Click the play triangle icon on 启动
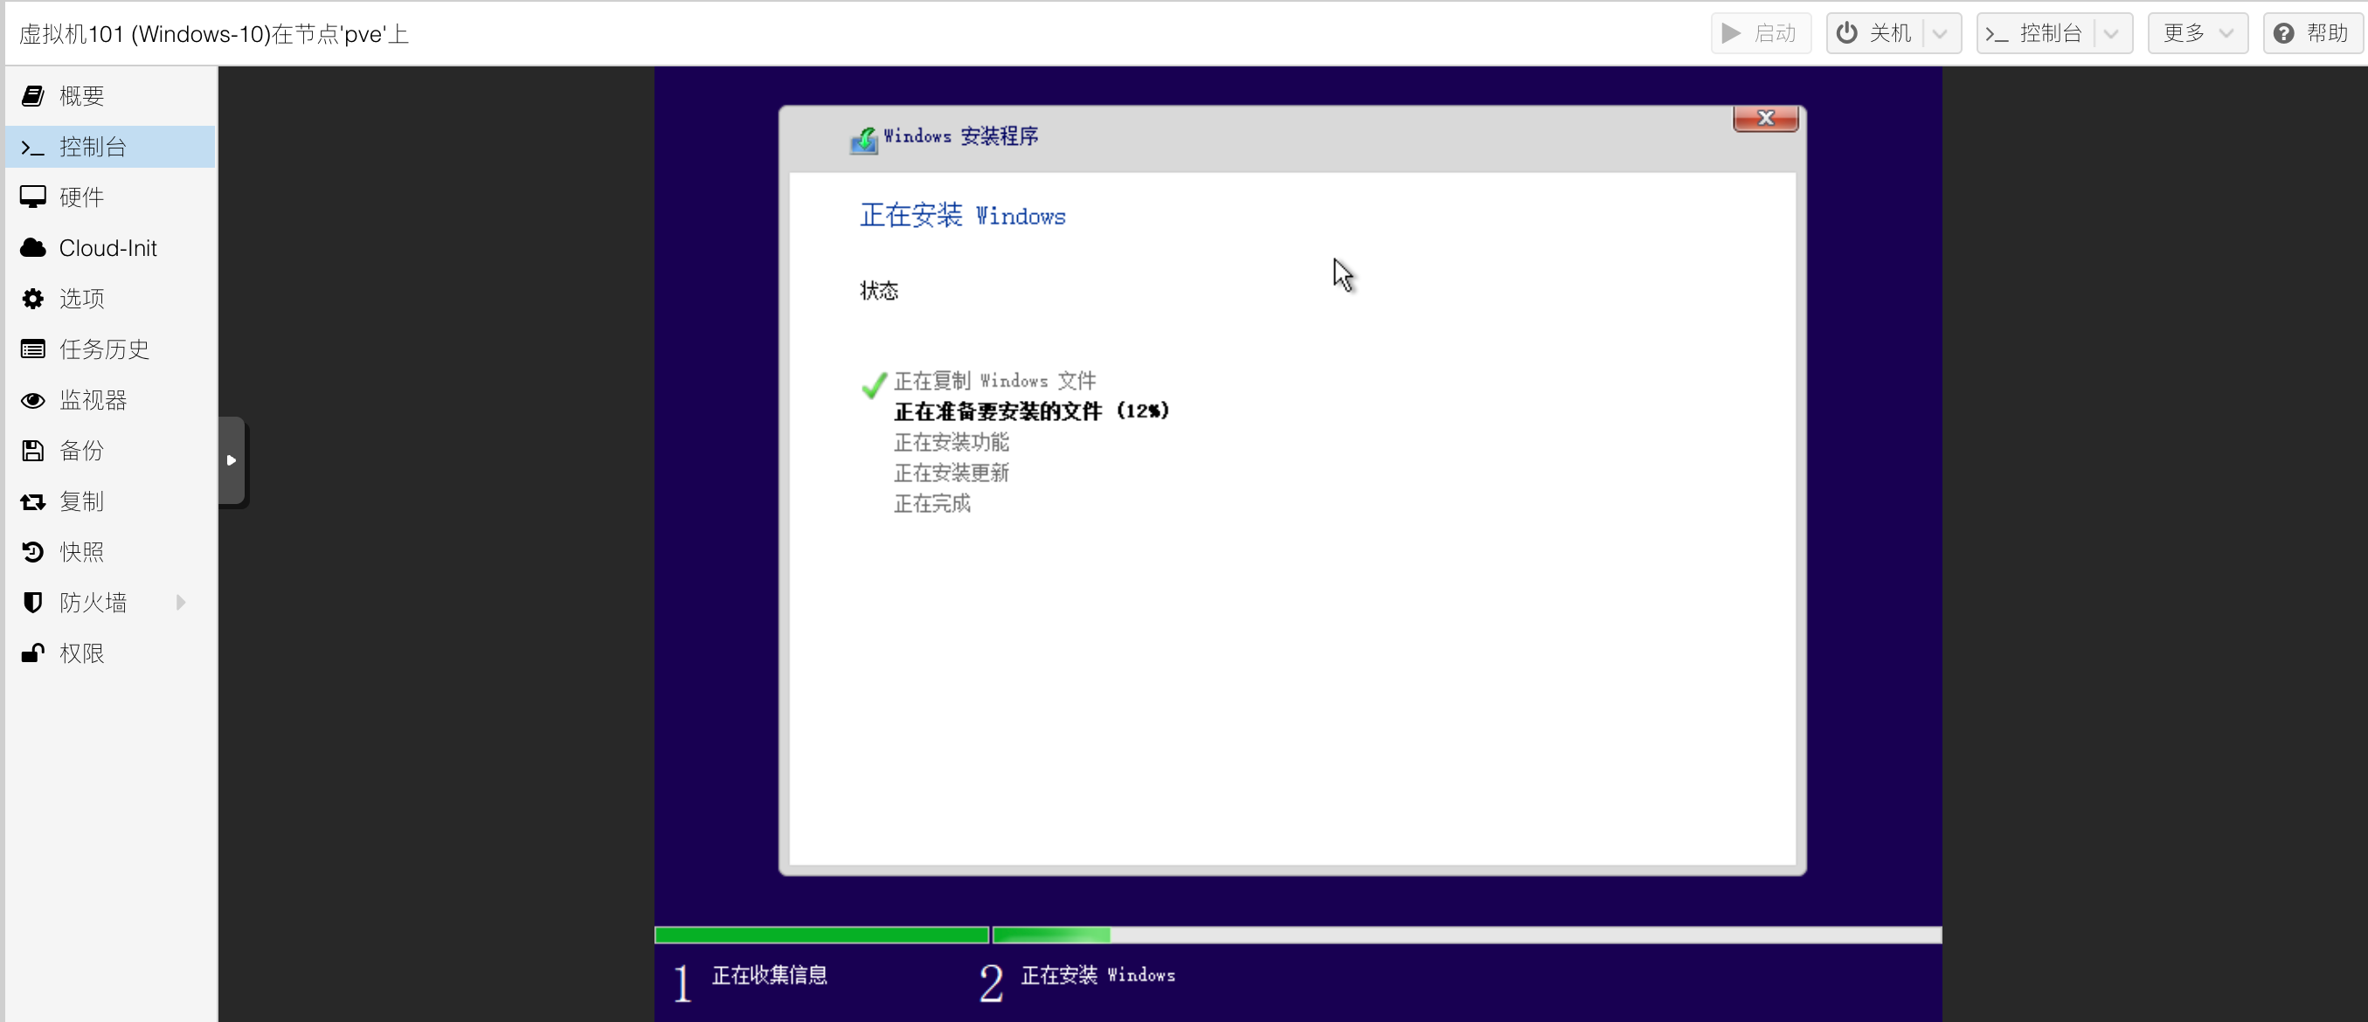The height and width of the screenshot is (1022, 2368). 1731,33
